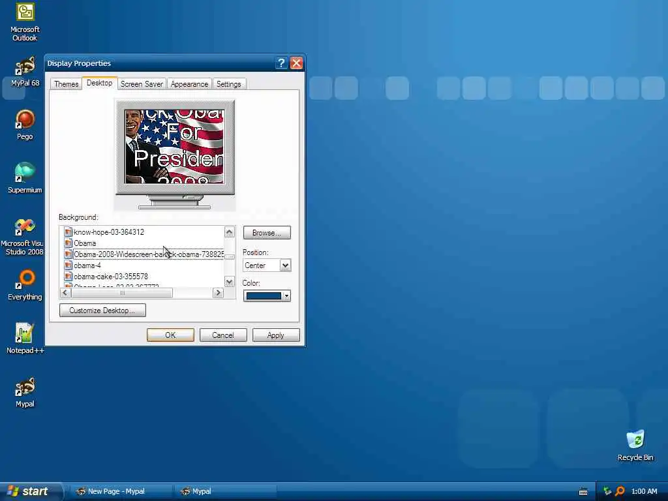Select know-hope-03-364312 background
The height and width of the screenshot is (501, 668).
coord(109,232)
